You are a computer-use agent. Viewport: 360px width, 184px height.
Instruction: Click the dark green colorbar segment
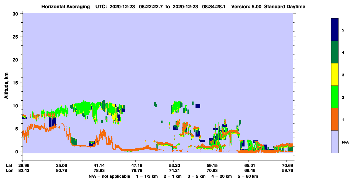(335, 52)
